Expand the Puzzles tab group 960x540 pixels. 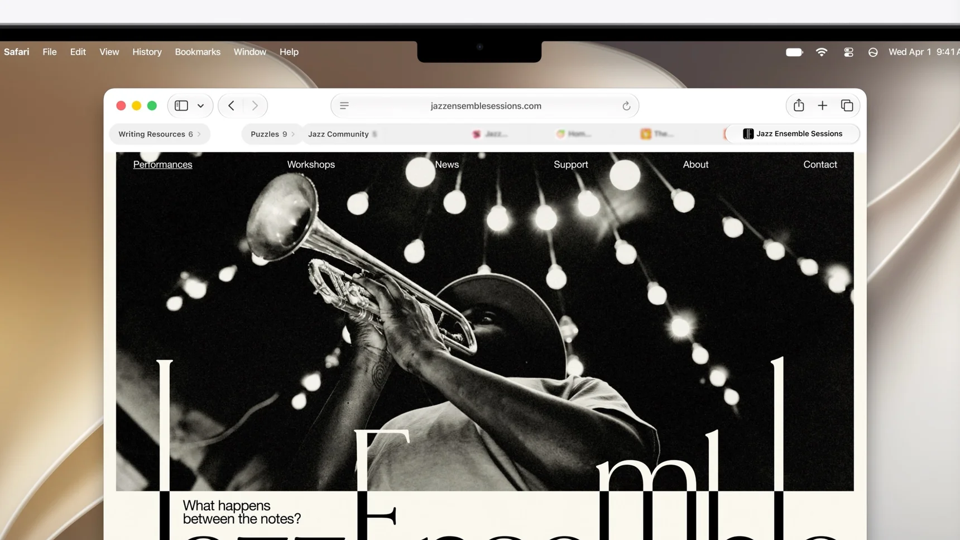(x=272, y=134)
